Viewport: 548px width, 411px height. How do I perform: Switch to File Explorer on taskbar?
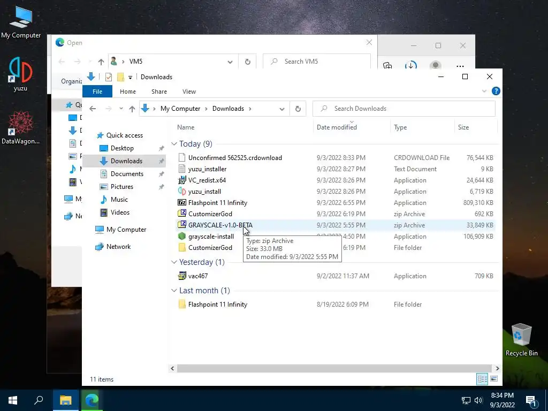[66, 400]
